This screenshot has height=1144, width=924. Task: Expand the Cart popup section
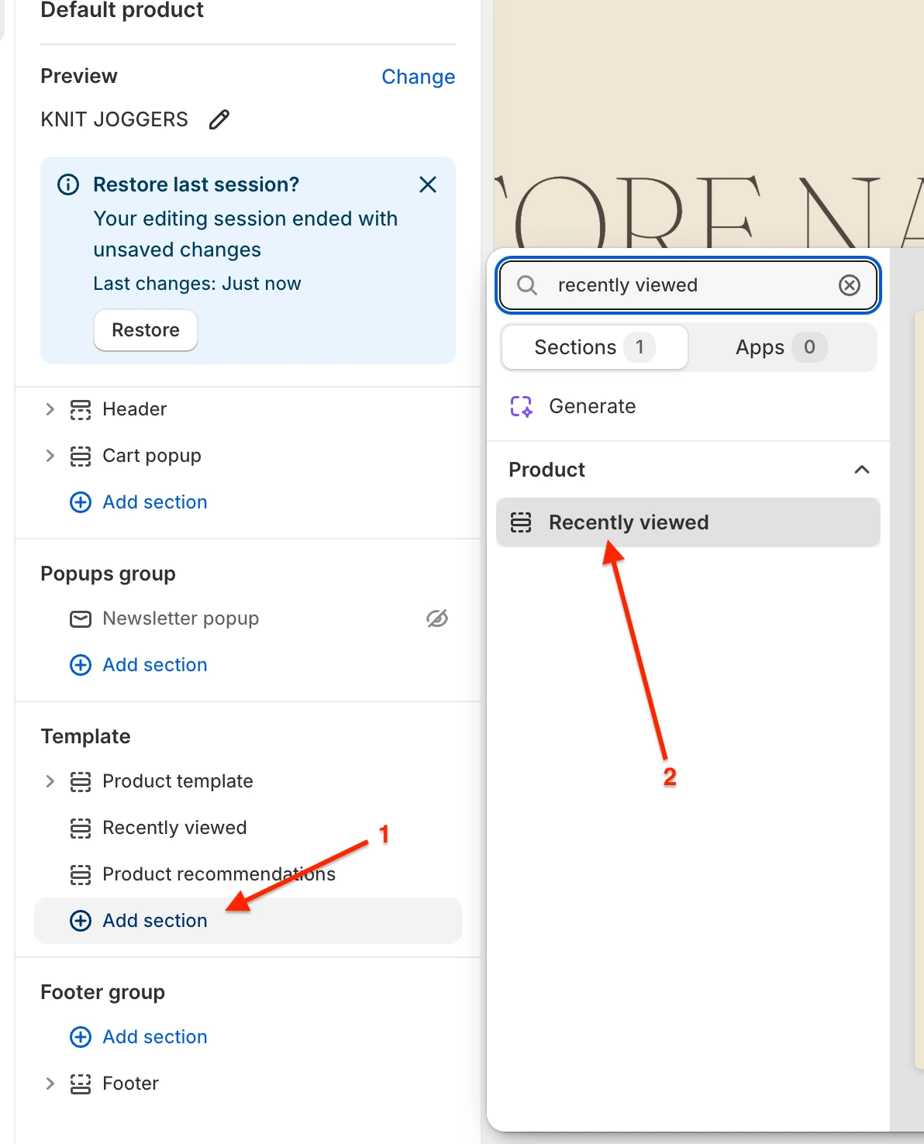[x=50, y=456]
